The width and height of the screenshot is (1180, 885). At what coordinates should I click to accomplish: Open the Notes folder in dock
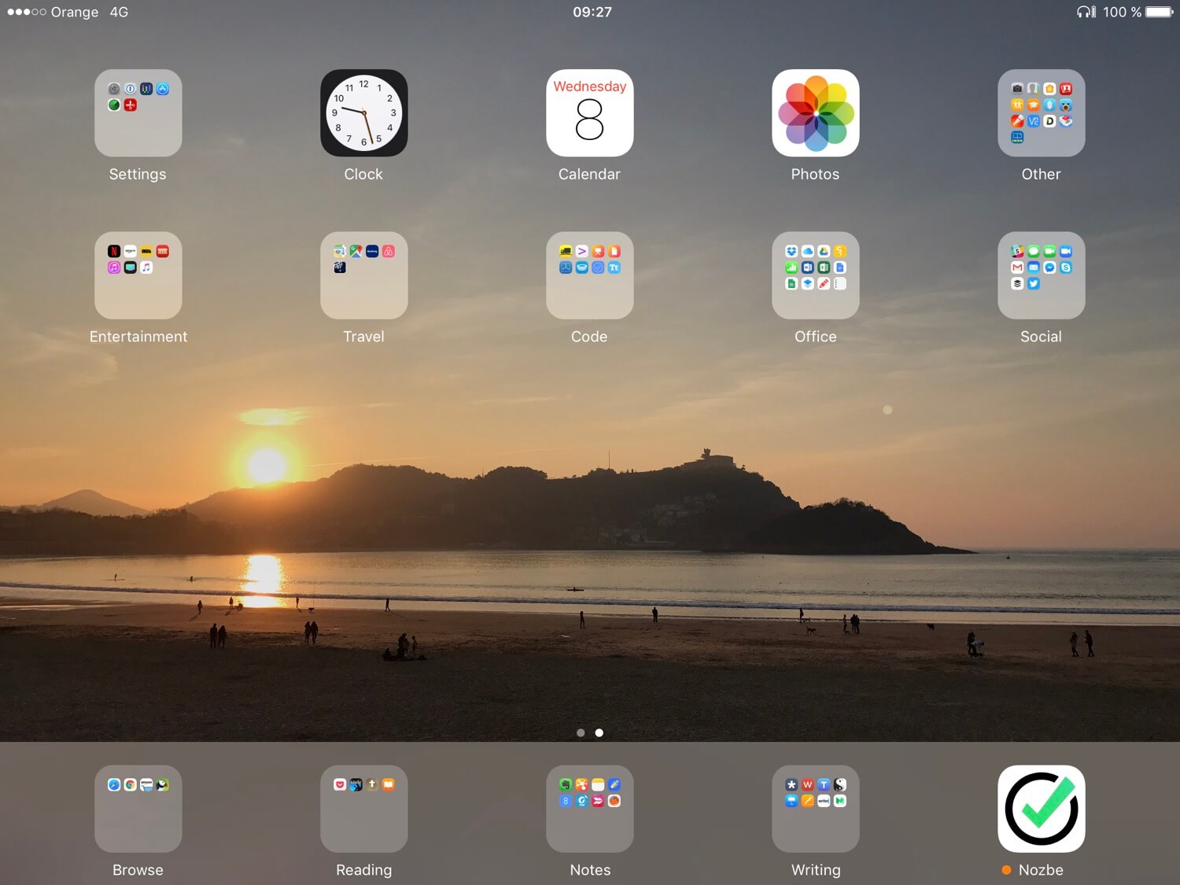click(x=589, y=809)
